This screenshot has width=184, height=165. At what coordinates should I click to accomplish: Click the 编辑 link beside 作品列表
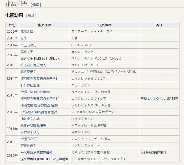pyautogui.click(x=36, y=5)
